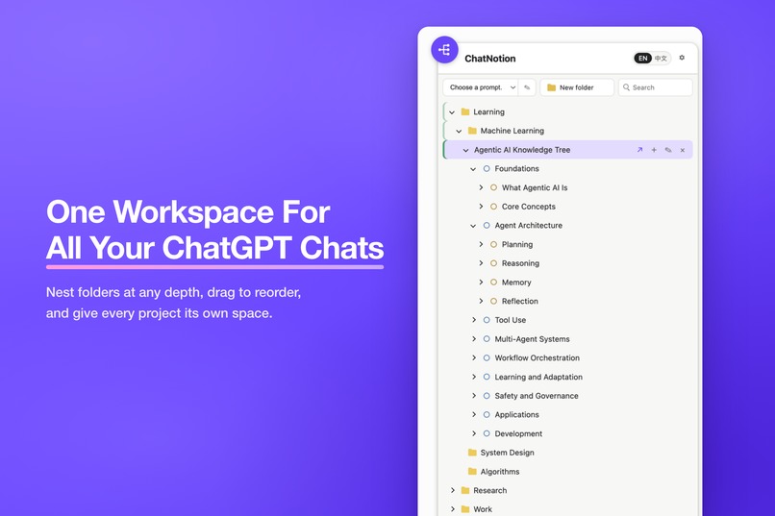The image size is (775, 516).
Task: Collapse the Learning folder
Action: click(452, 112)
